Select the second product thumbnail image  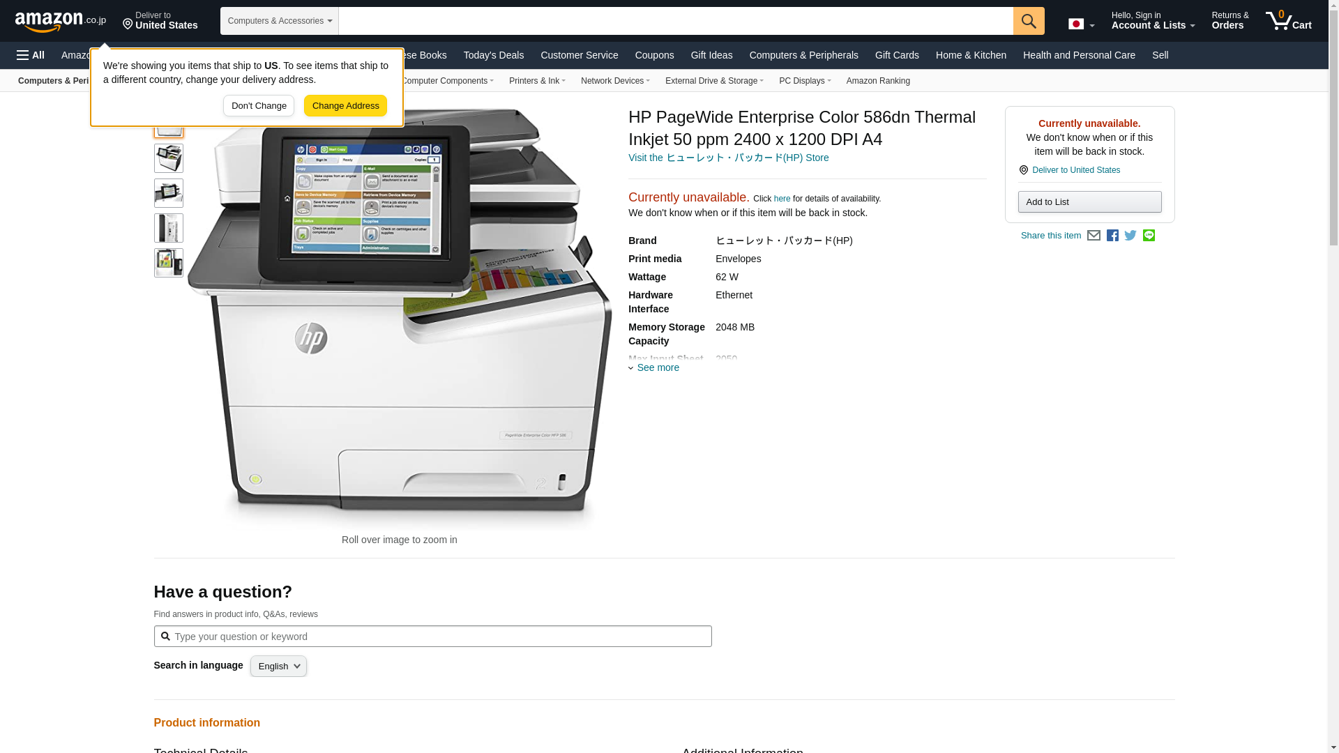tap(168, 158)
